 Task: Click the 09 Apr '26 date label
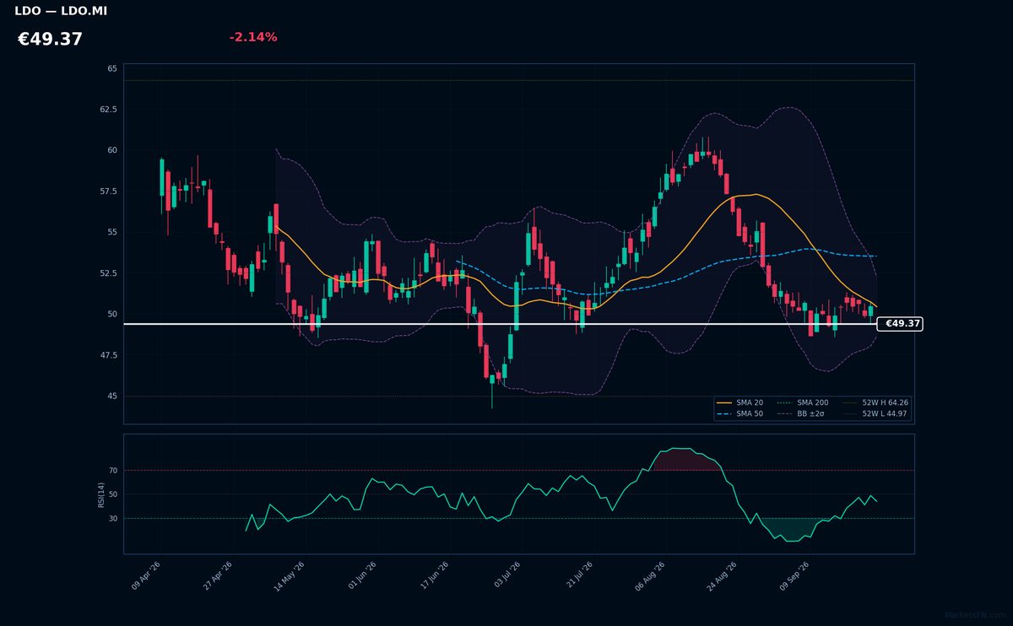(x=146, y=576)
